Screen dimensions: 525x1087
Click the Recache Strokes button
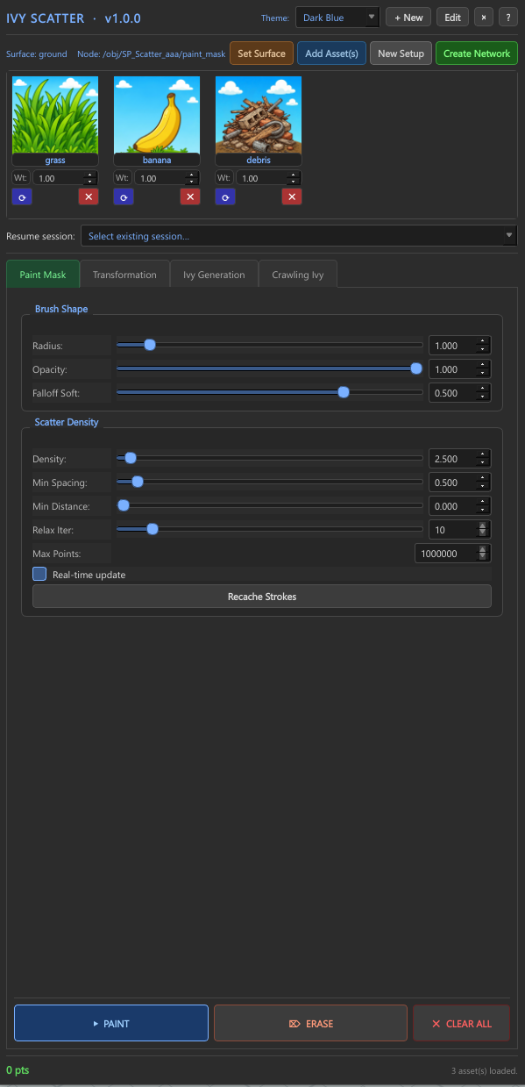click(x=262, y=597)
